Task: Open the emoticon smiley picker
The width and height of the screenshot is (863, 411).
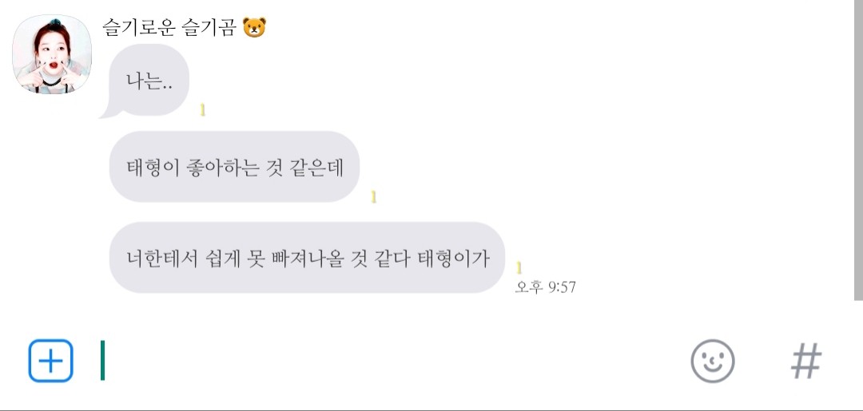Action: point(713,361)
